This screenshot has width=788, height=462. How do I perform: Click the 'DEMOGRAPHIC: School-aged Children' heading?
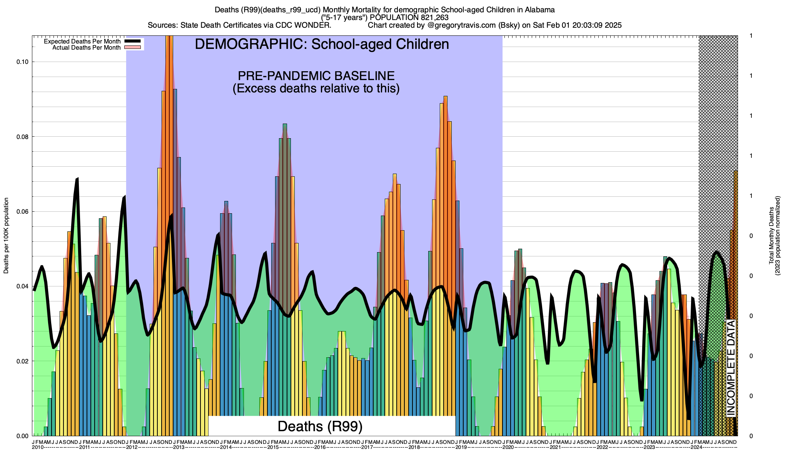pos(322,44)
